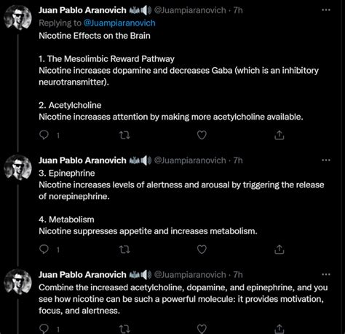The width and height of the screenshot is (345, 334).
Task: Open more options on the third tweet
Action: [326, 274]
